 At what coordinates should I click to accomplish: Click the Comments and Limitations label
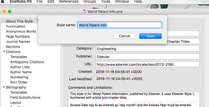(90, 88)
